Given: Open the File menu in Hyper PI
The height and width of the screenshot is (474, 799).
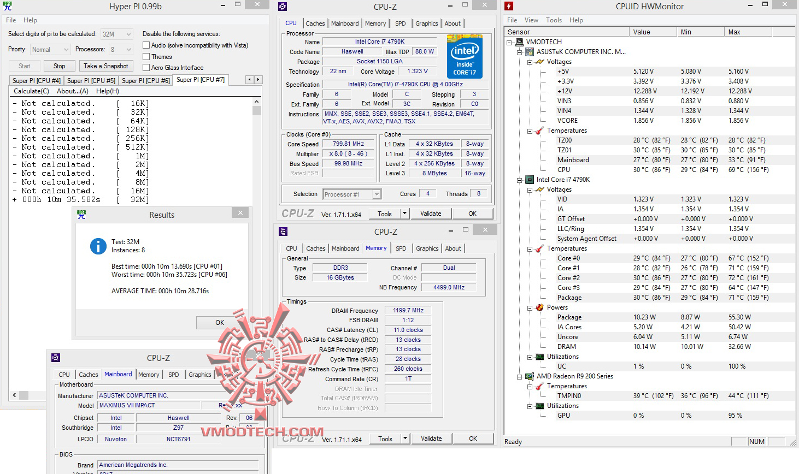Looking at the screenshot, I should [x=11, y=20].
